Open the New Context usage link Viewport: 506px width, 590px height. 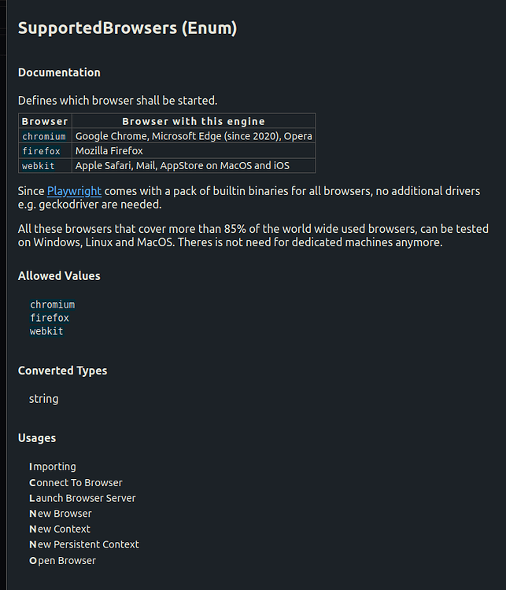point(60,529)
